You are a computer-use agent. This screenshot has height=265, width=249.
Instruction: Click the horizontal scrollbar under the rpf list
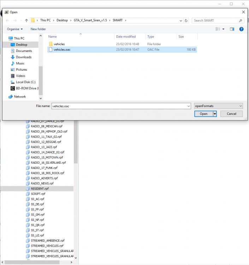31,262
